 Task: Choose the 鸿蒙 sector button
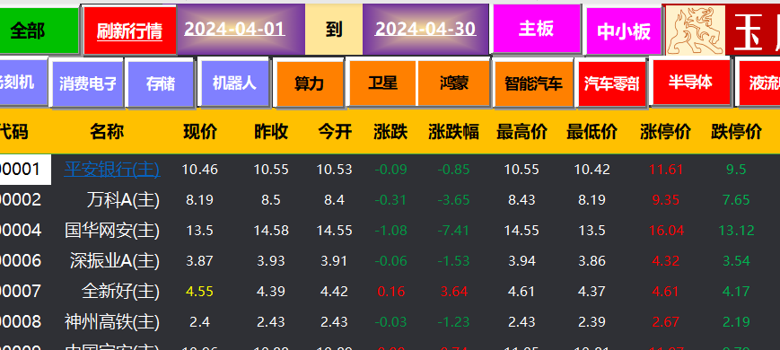[453, 83]
